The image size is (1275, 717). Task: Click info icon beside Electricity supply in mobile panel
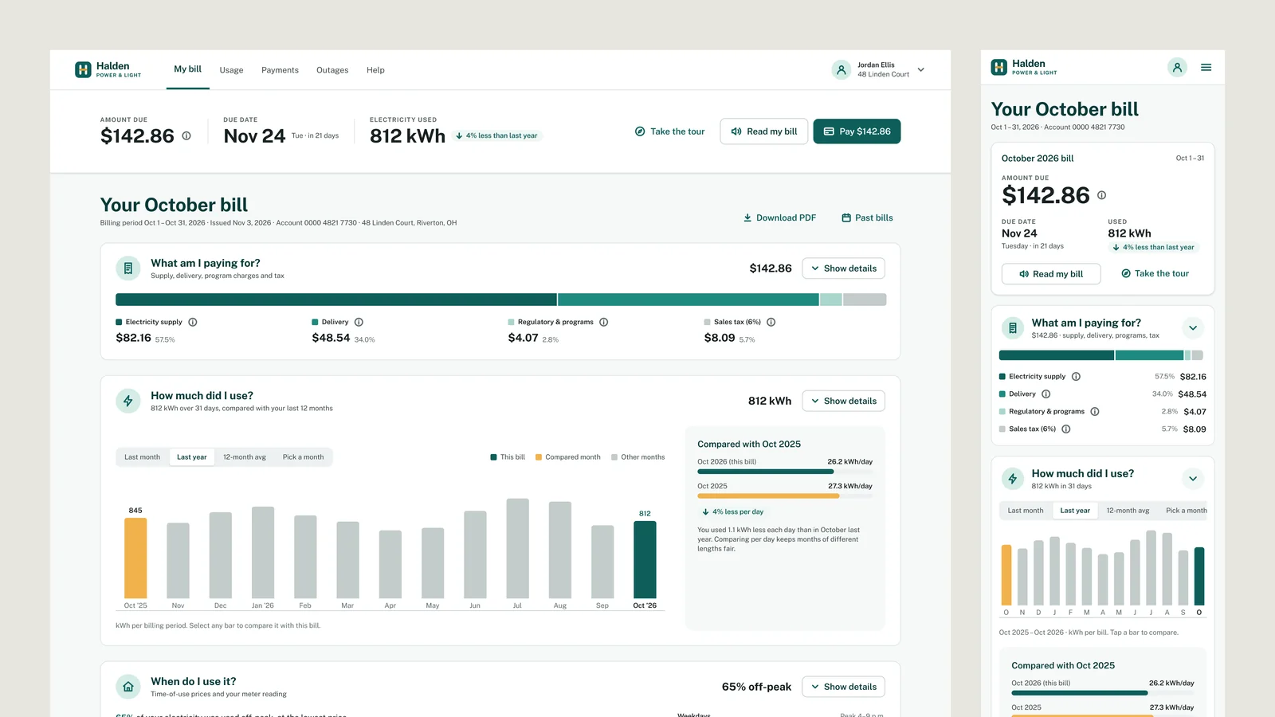[x=1076, y=377]
